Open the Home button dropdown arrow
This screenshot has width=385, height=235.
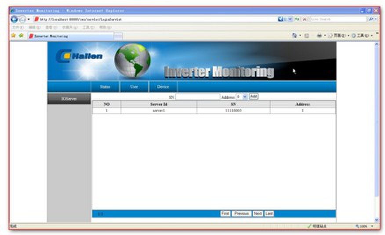pos(300,36)
